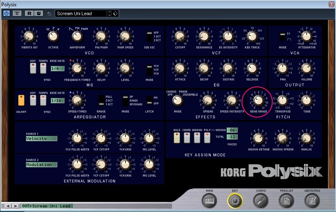Click the VIBRATO INT knob

coord(29,36)
